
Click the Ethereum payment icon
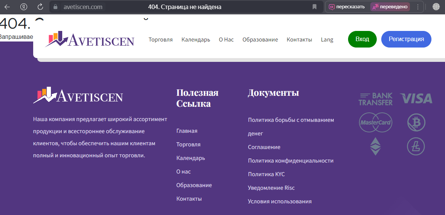pos(375,146)
